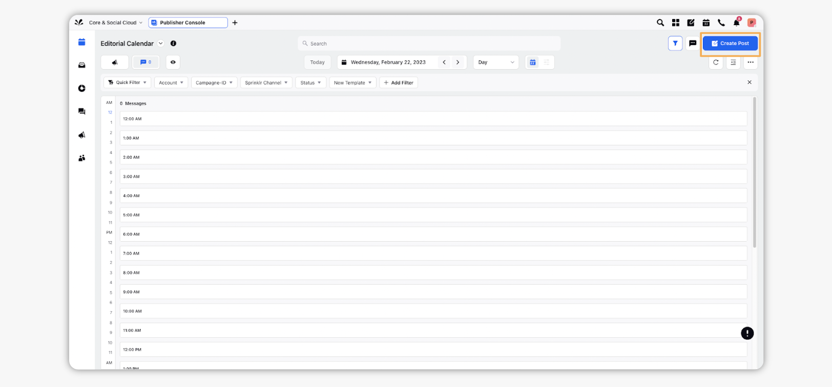832x387 pixels.
Task: Select the Publisher Console tab
Action: point(188,23)
